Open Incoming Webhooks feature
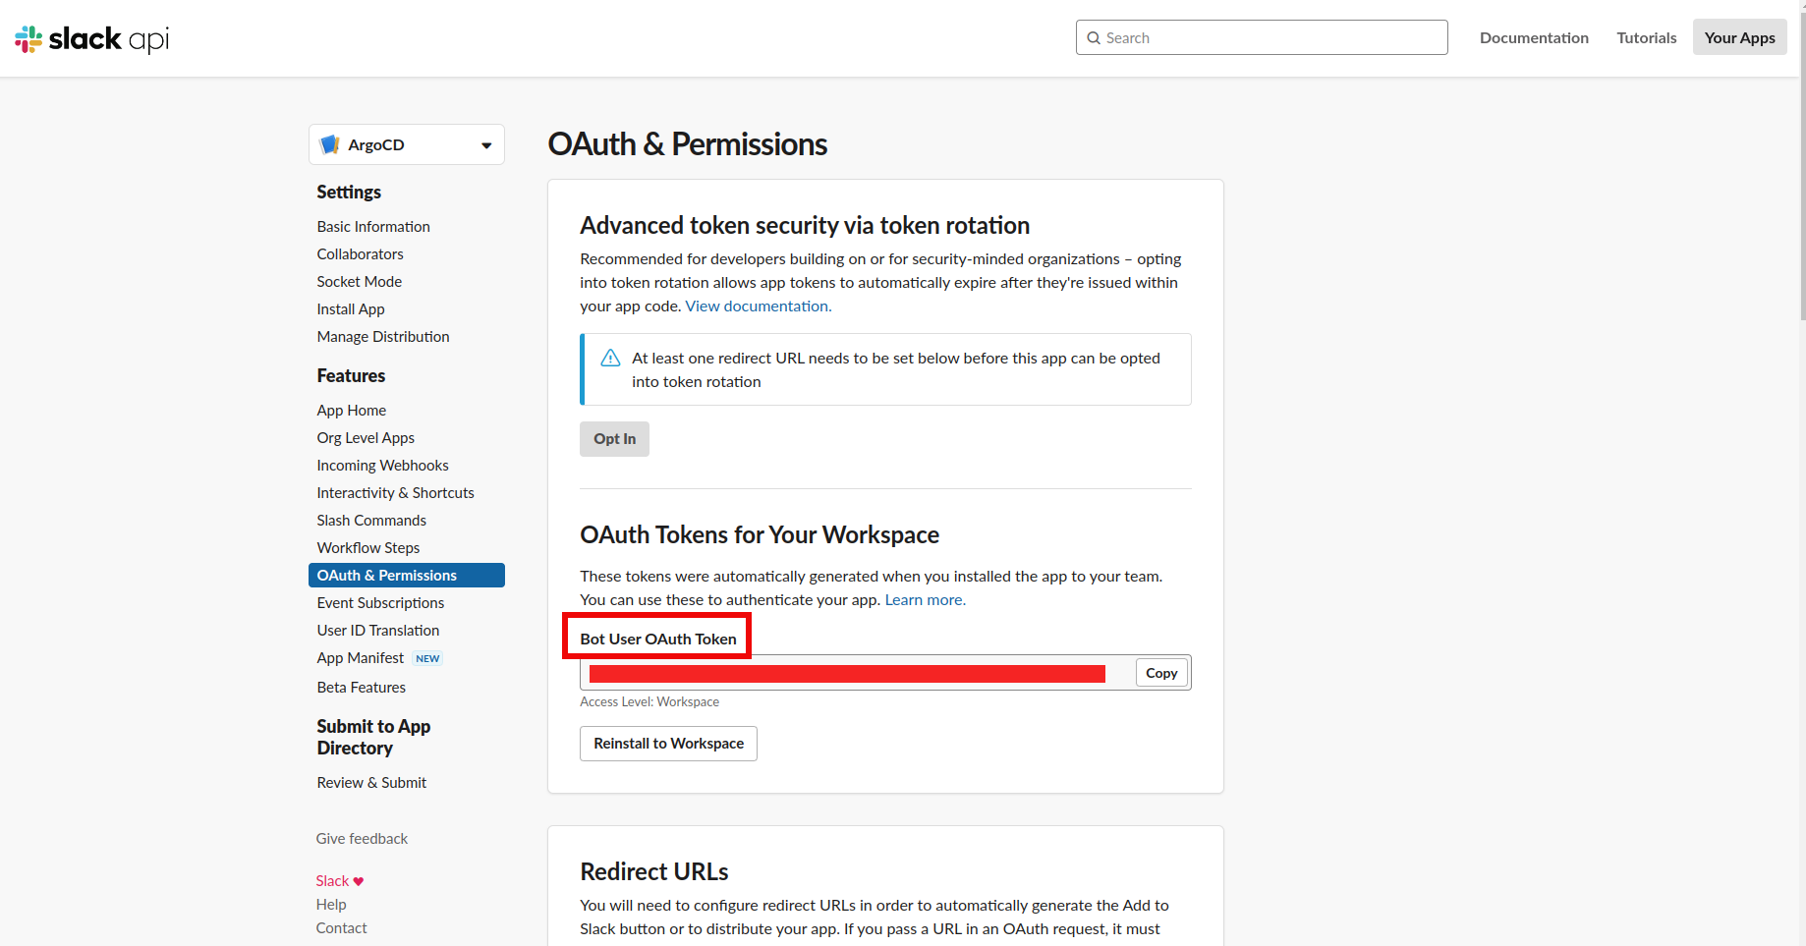This screenshot has height=946, width=1806. click(x=382, y=465)
